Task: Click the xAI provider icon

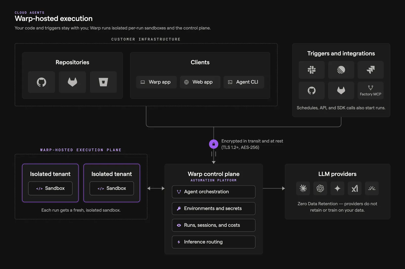Action: coord(355,188)
